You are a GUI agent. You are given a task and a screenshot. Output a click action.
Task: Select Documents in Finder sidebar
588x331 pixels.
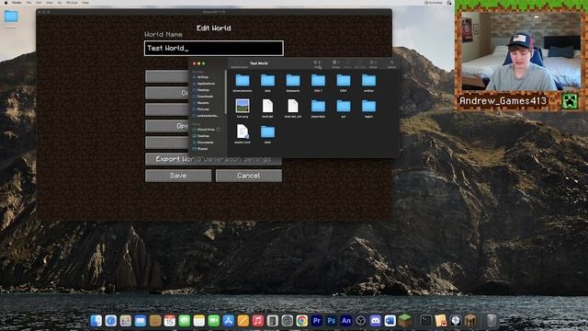(x=205, y=143)
